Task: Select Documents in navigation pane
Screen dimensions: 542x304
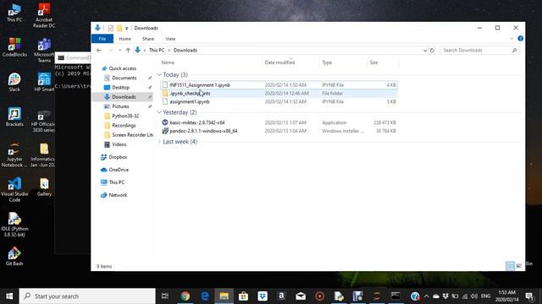Action: (x=124, y=78)
